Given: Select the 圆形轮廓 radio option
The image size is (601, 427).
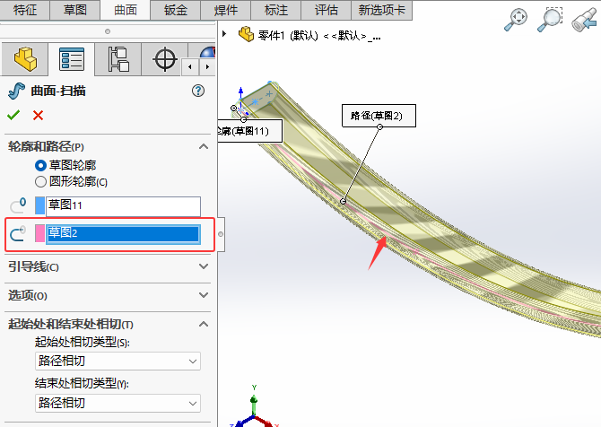Looking at the screenshot, I should (40, 182).
